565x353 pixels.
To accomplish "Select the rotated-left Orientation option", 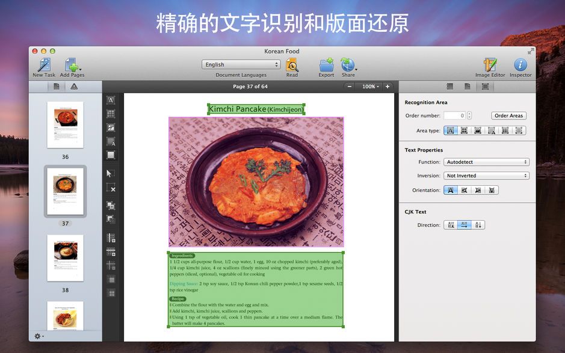I will pos(464,190).
